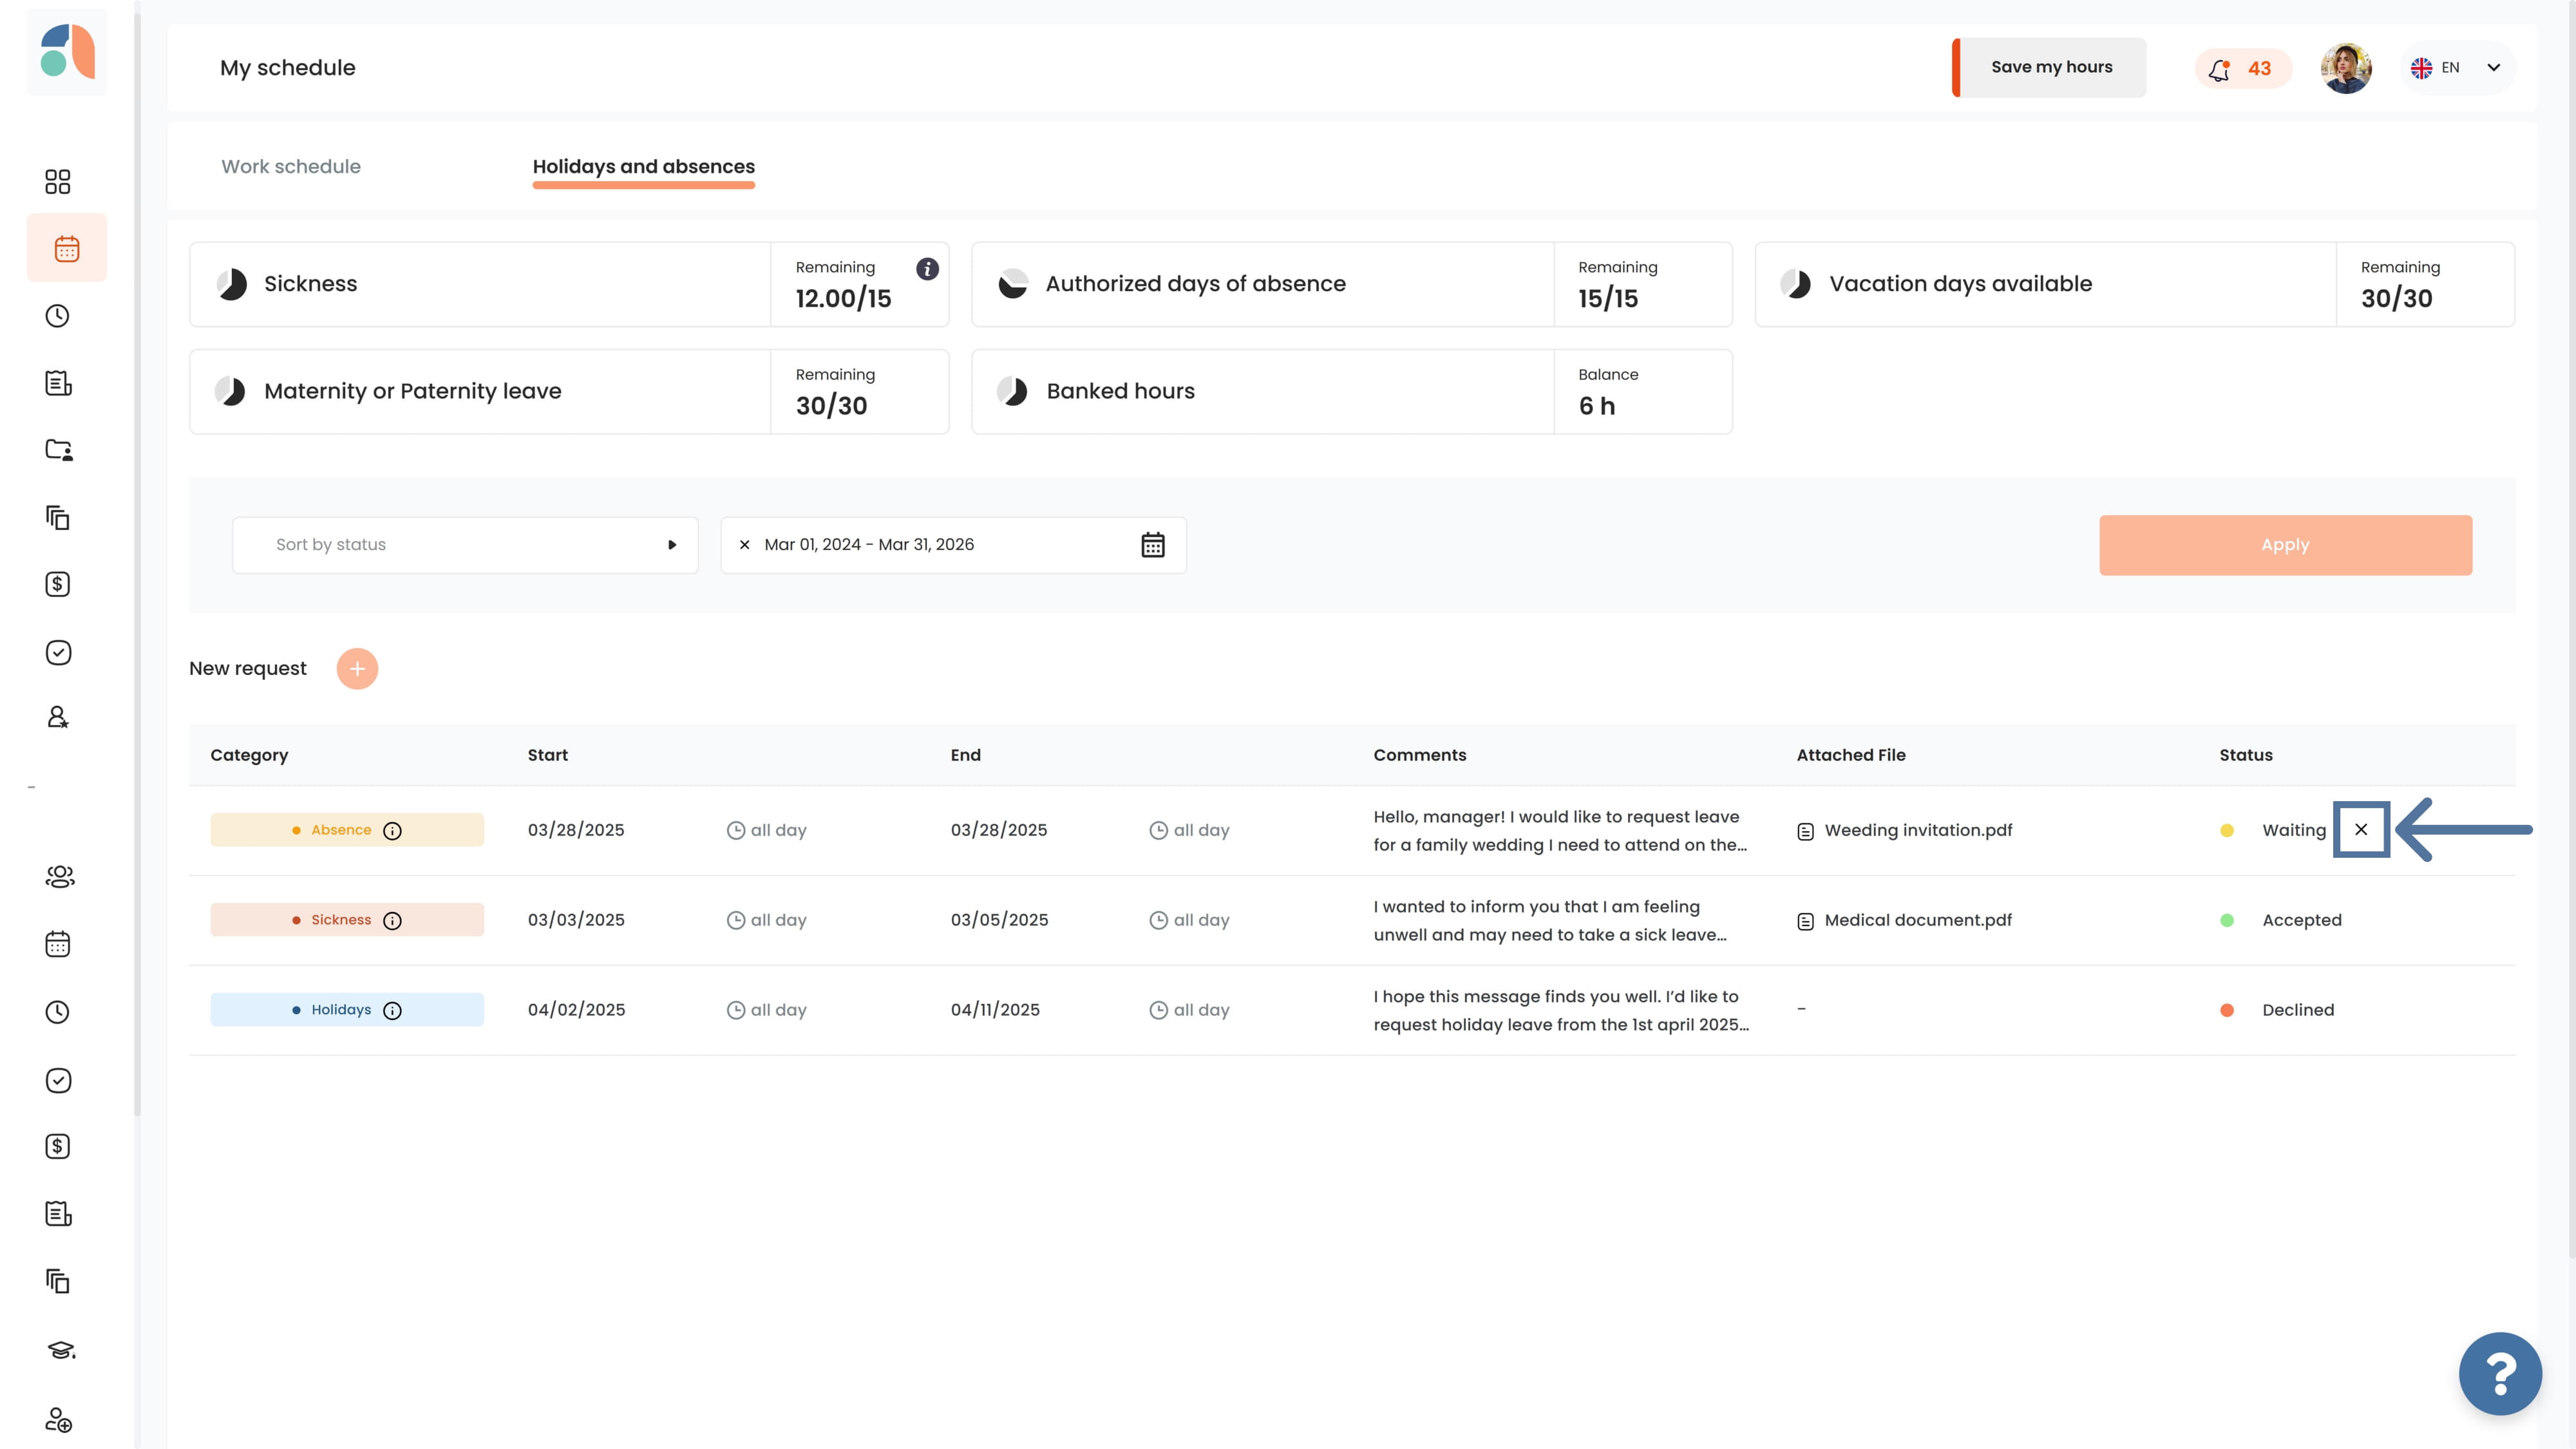2576x1449 pixels.
Task: Show info for the Holidays category tag
Action: click(x=392, y=1011)
